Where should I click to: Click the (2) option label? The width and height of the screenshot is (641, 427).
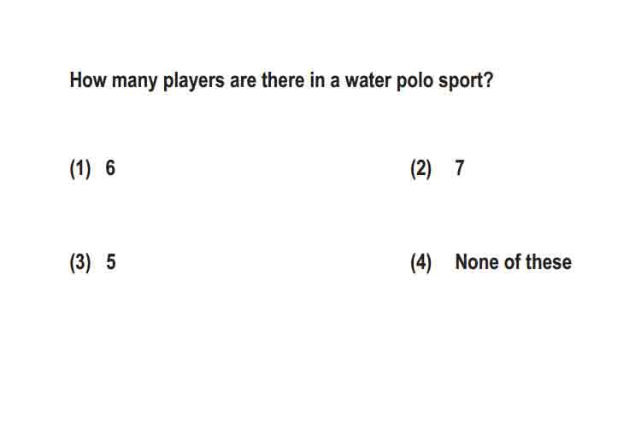[420, 168]
